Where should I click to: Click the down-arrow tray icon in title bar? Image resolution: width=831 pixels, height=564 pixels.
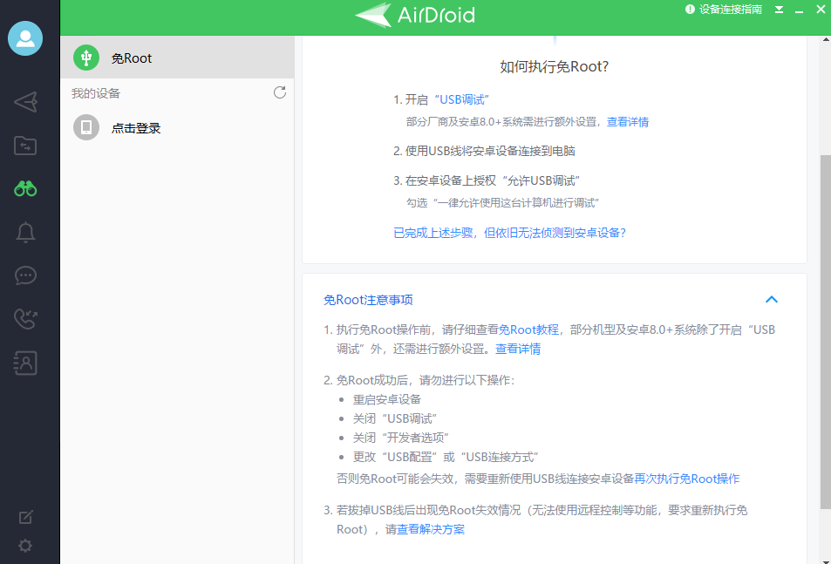coord(779,10)
